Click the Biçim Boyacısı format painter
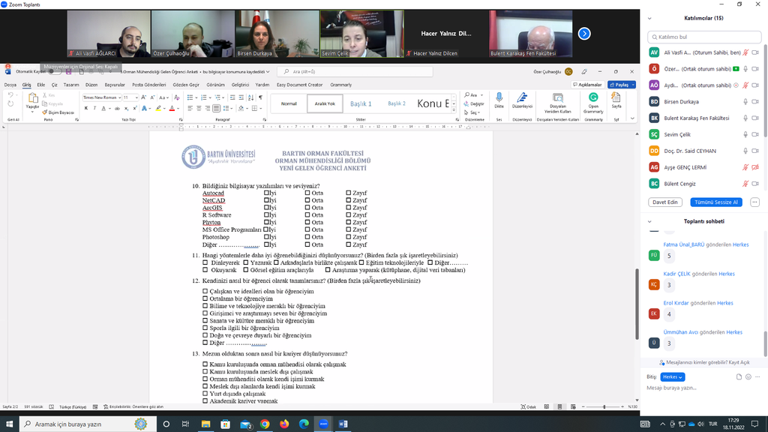Image resolution: width=768 pixels, height=432 pixels. coord(60,112)
